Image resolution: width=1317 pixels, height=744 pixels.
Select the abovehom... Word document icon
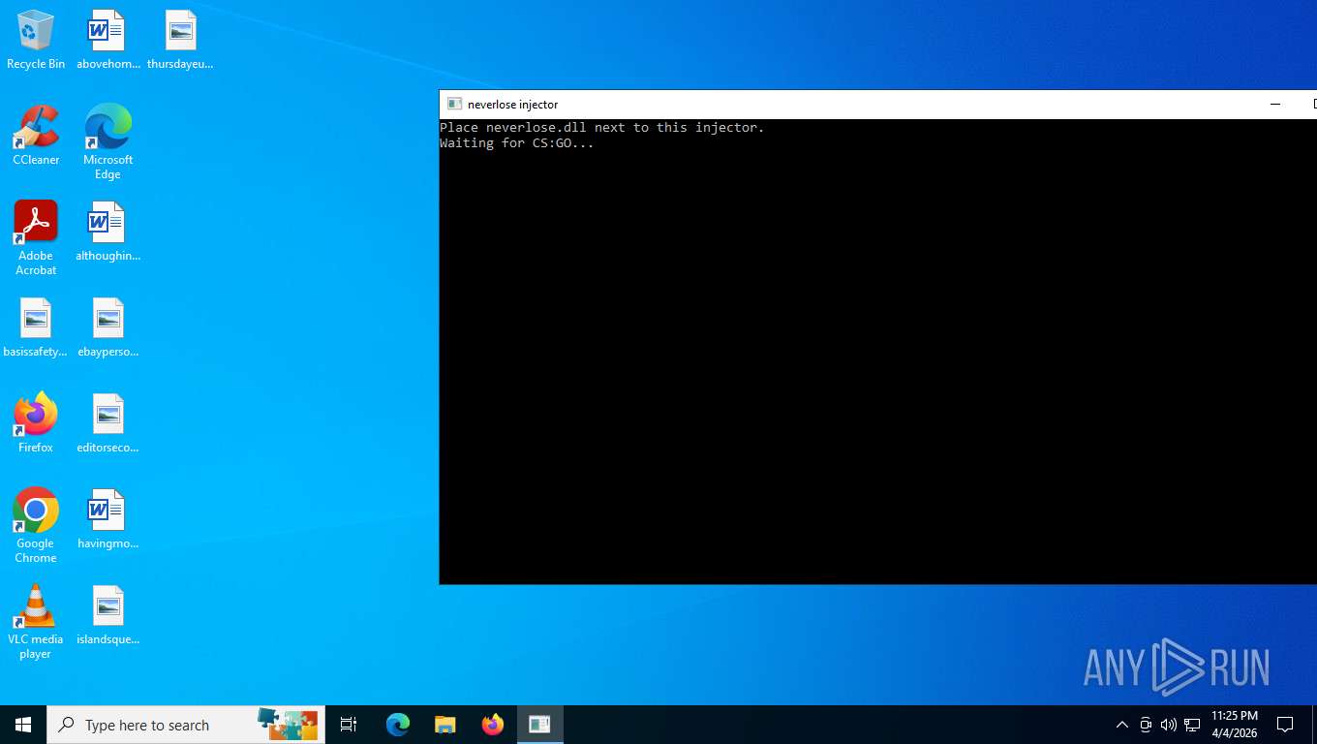[x=107, y=40]
